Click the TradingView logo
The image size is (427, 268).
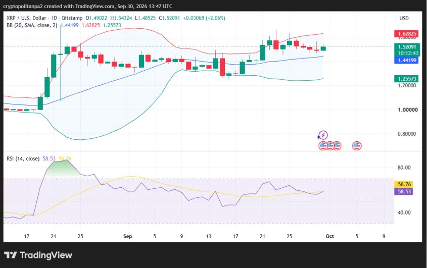pyautogui.click(x=38, y=255)
